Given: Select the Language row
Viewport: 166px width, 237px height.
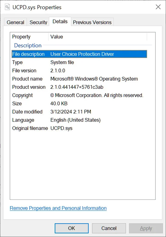Looking at the screenshot, I should click(x=79, y=120).
